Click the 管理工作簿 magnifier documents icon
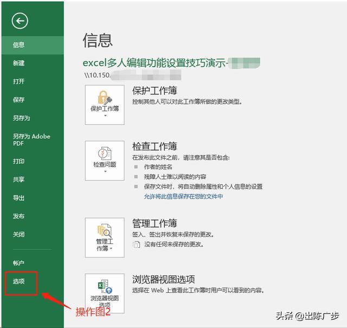 tap(105, 230)
